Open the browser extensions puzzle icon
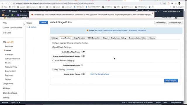Screen dimensions: 187x105 pyautogui.click(x=172, y=3)
